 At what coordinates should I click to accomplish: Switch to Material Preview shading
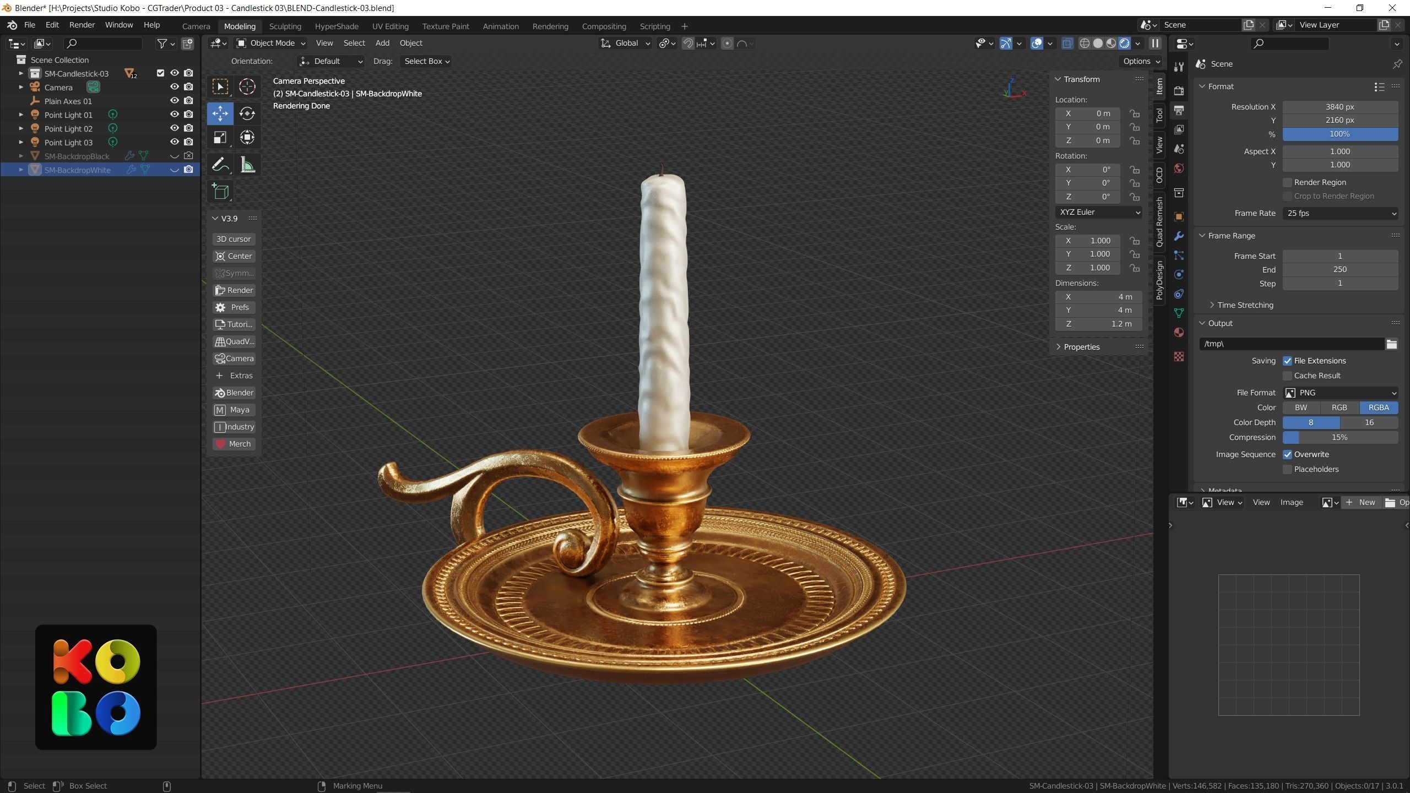pos(1111,44)
